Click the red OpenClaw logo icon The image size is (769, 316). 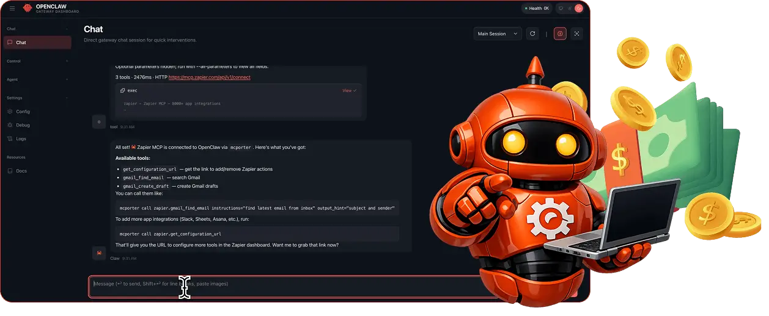28,8
